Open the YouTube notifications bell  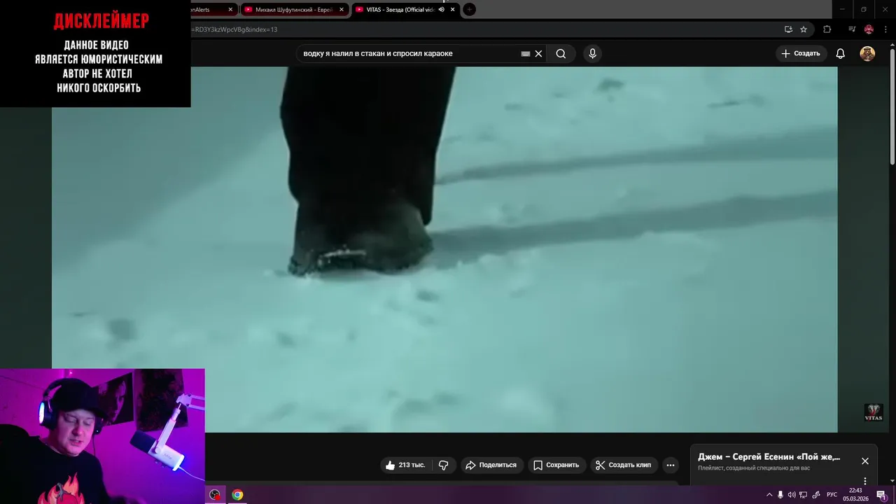[841, 54]
